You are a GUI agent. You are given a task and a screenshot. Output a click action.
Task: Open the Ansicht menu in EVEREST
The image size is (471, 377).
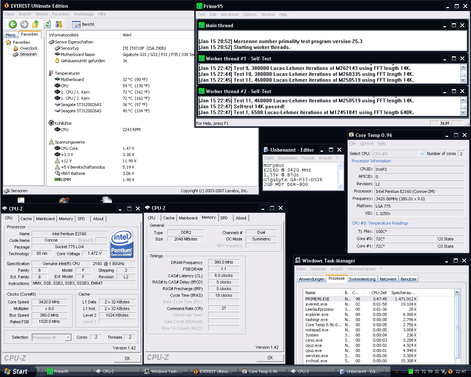tap(25, 14)
